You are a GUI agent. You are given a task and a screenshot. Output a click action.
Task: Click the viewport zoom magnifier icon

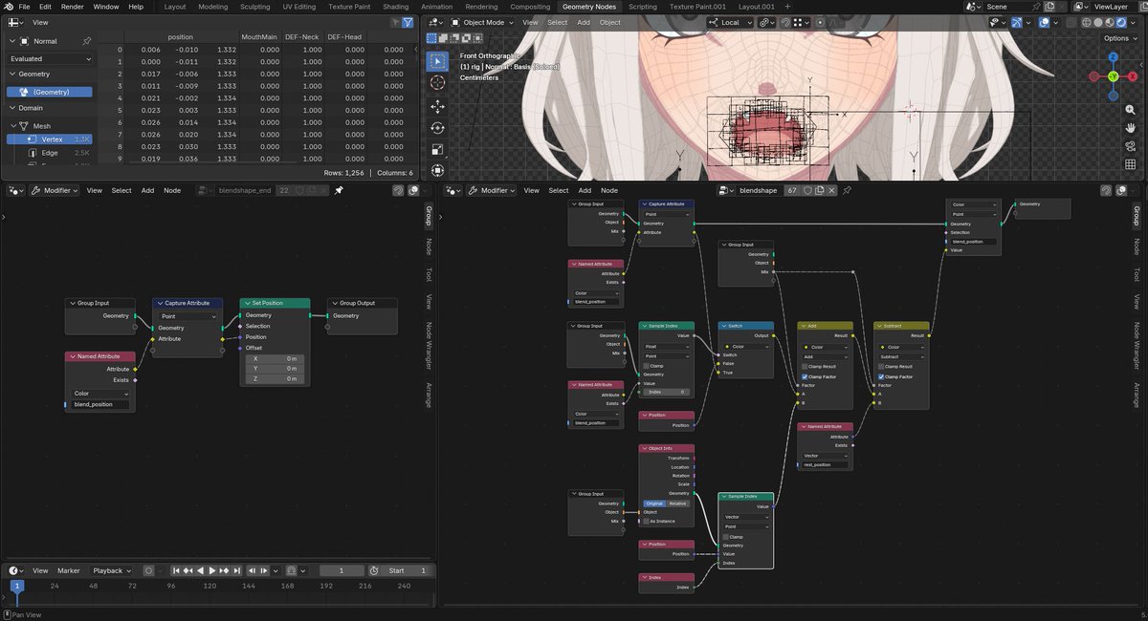click(x=1130, y=110)
